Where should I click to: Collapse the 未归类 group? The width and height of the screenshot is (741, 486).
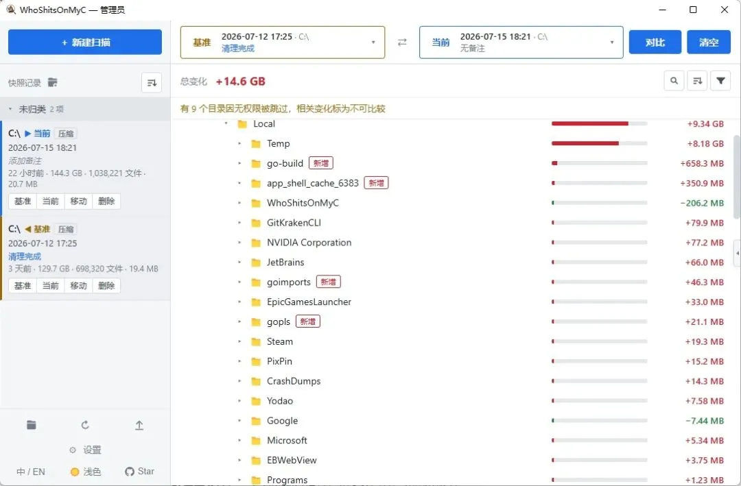pyautogui.click(x=10, y=109)
